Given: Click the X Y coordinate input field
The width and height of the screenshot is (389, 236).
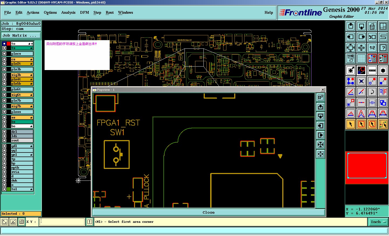Looking at the screenshot, I should click(62, 222).
